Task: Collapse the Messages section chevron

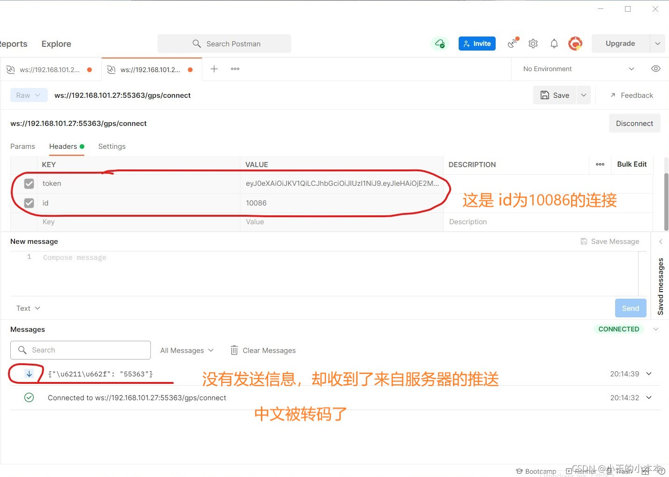Action: point(656,329)
